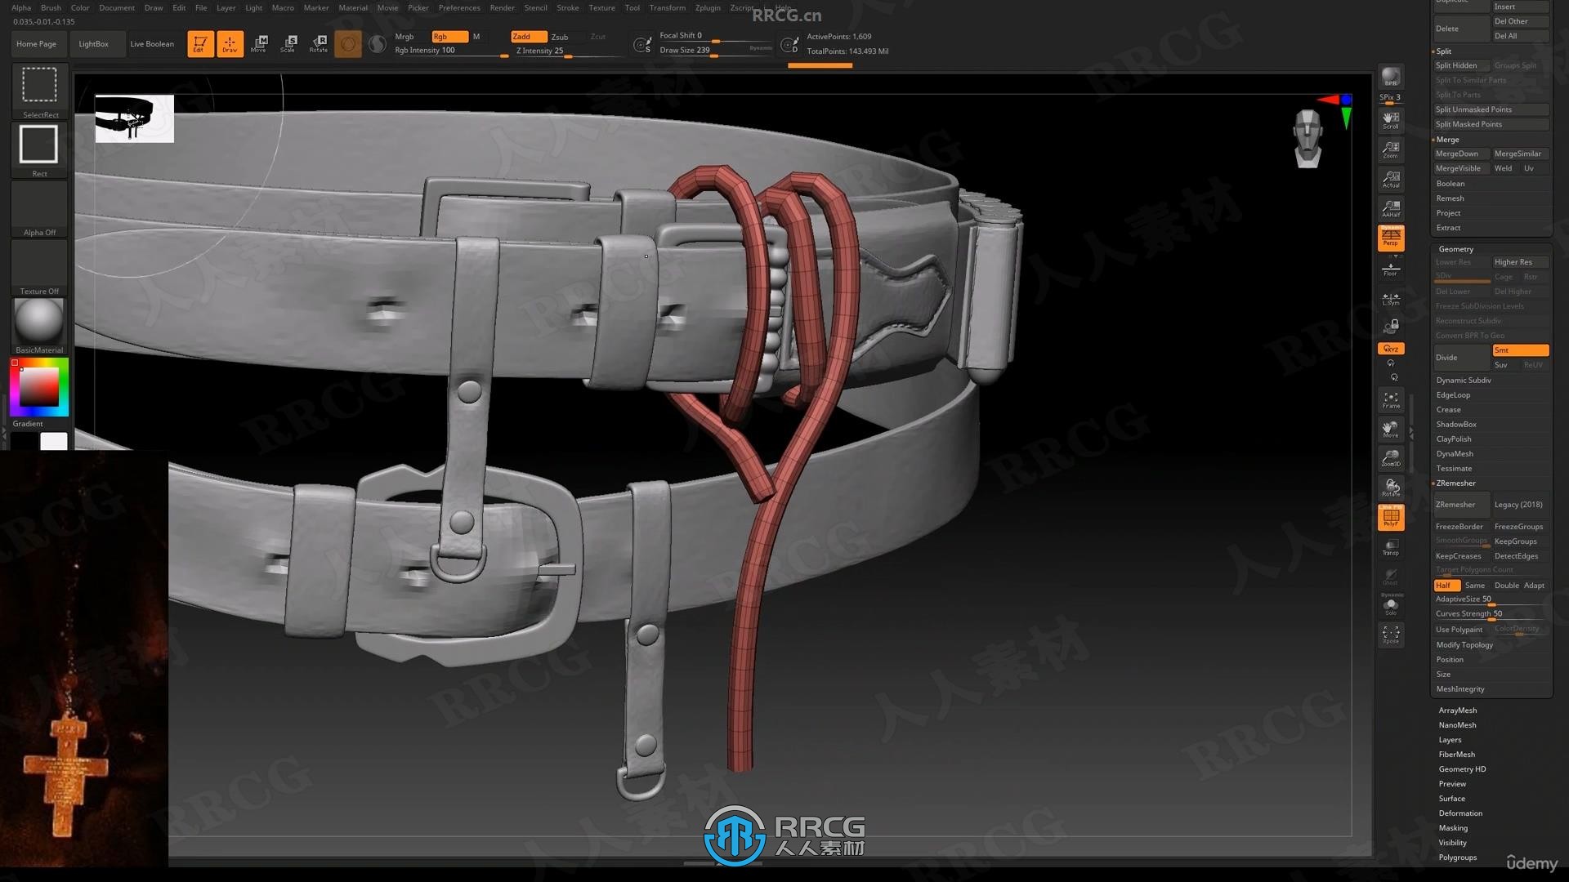Adjust Rgb Intensity slider

click(451, 51)
